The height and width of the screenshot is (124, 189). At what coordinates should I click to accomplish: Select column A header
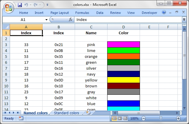point(26,27)
